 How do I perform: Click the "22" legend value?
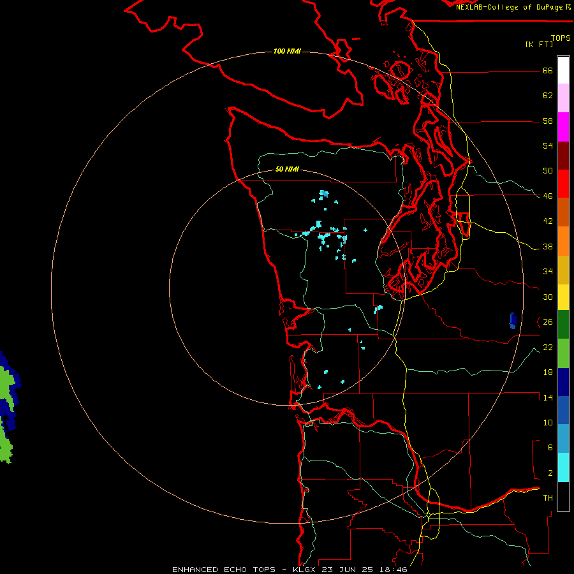(548, 348)
